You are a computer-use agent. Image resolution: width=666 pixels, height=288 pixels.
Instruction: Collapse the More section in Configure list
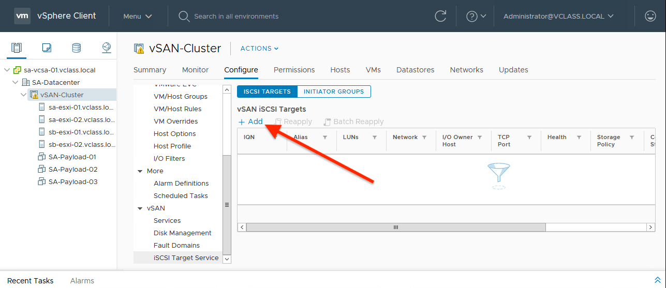[140, 171]
